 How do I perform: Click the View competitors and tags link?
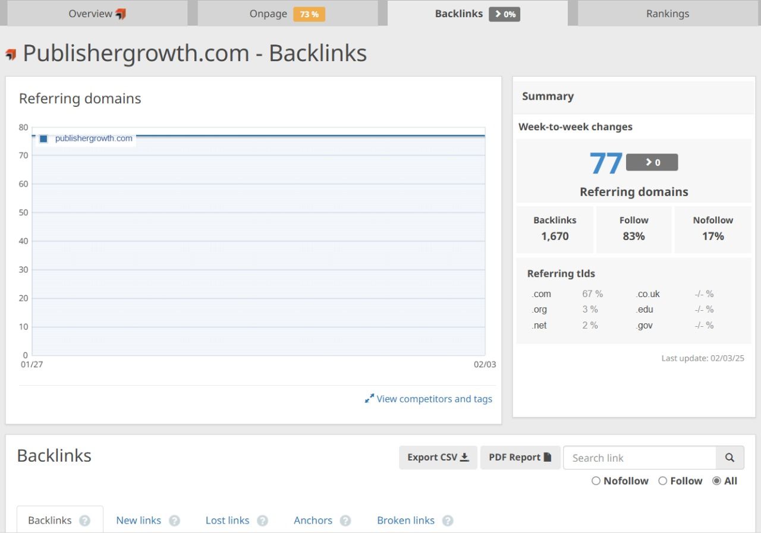coord(434,399)
